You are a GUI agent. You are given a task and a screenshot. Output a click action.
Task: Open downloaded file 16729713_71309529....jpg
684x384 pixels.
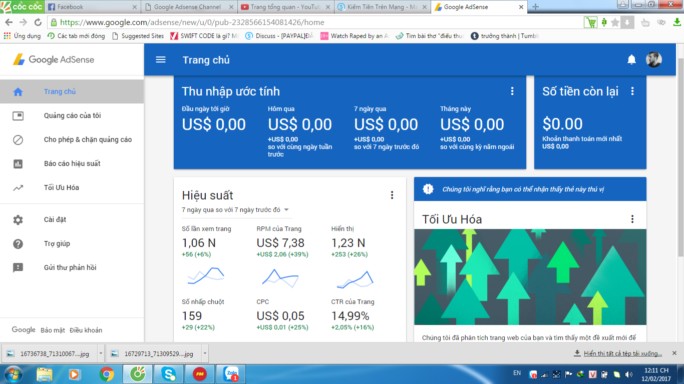click(x=153, y=353)
